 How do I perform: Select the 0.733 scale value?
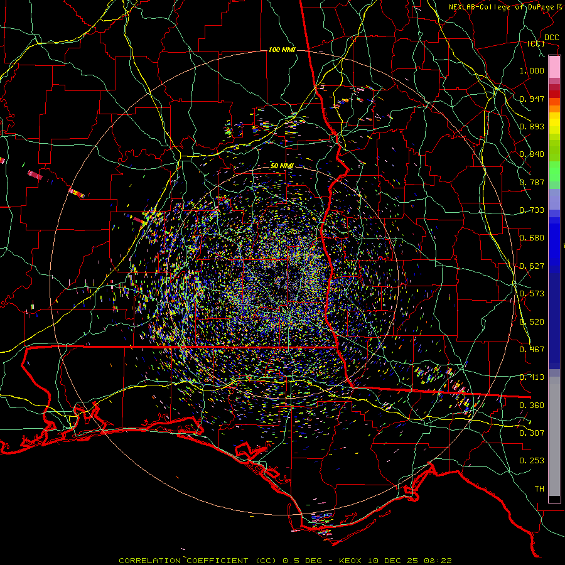pyautogui.click(x=532, y=210)
